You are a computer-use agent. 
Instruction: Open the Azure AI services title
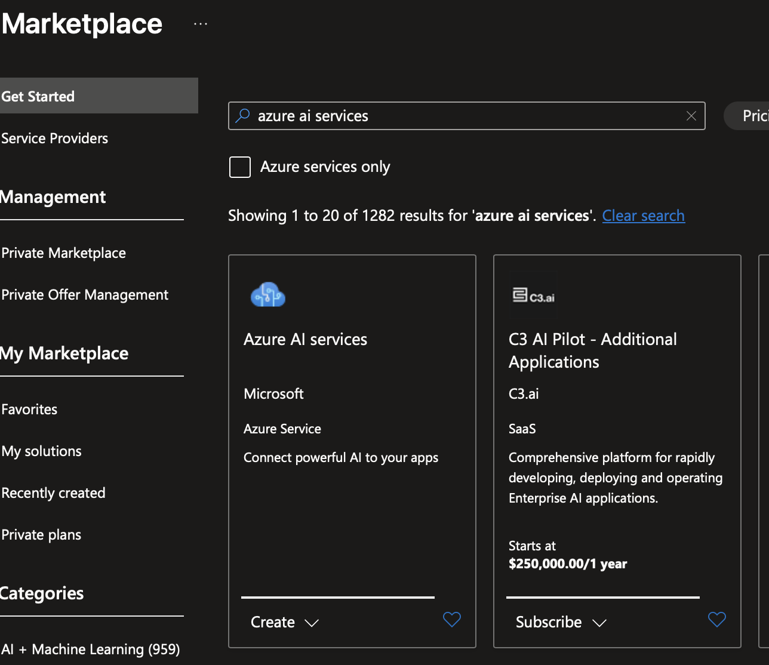[306, 339]
